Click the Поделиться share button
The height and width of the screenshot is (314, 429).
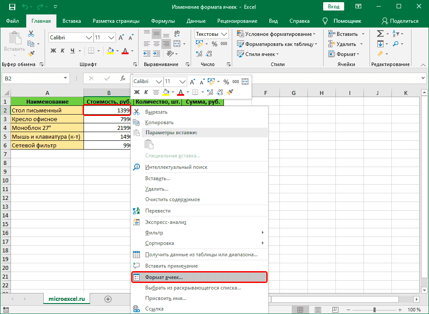400,21
